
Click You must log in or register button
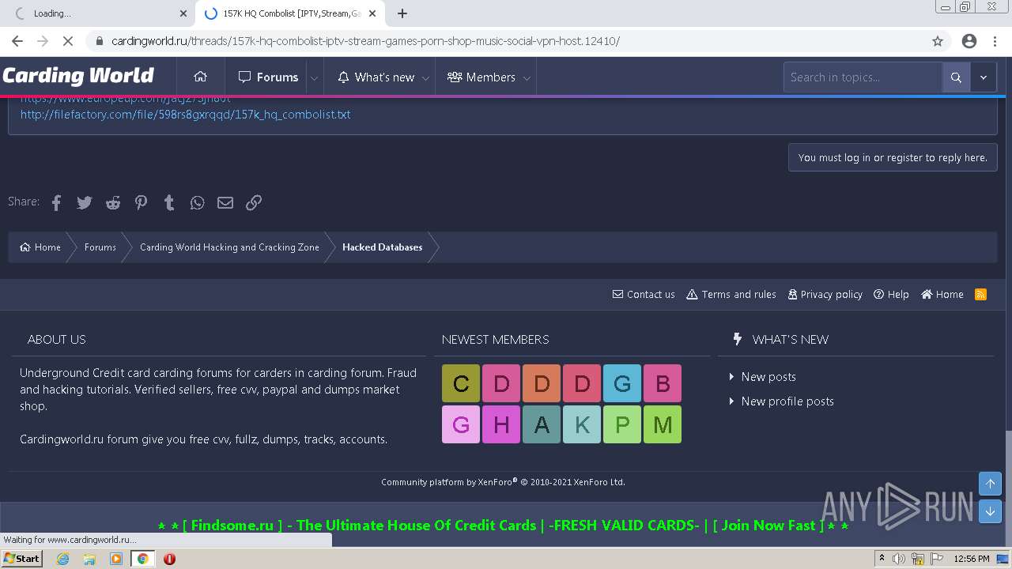coord(893,157)
